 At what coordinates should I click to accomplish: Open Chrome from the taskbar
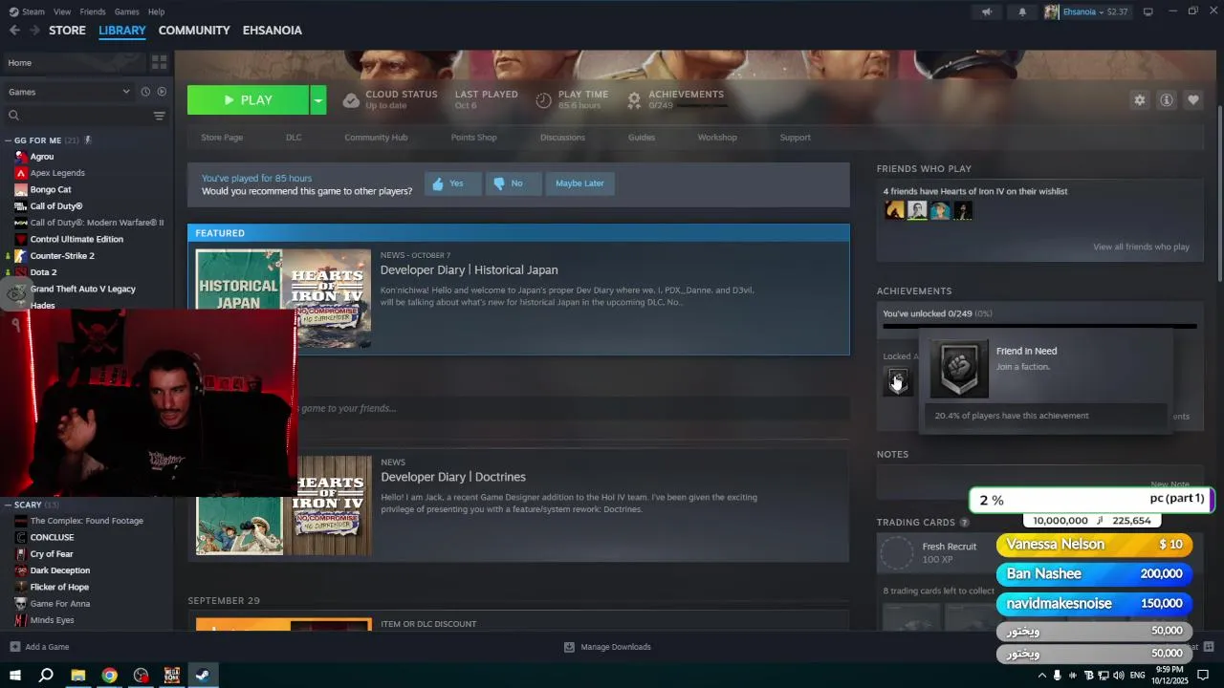point(110,676)
